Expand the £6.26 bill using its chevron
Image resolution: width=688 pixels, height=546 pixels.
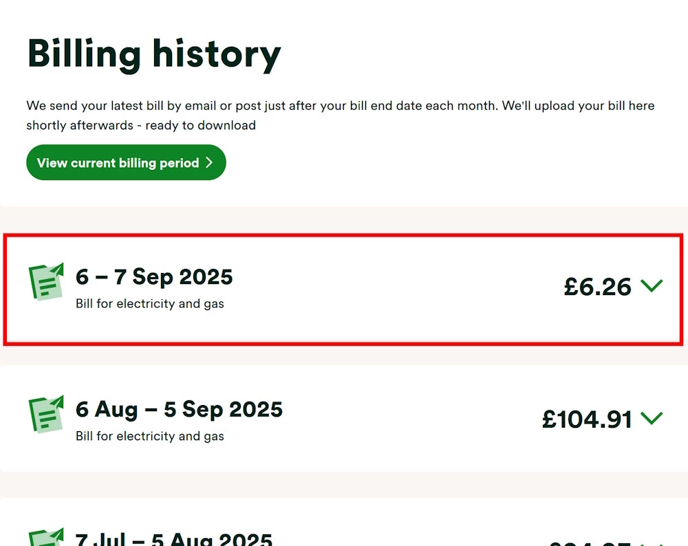point(651,285)
